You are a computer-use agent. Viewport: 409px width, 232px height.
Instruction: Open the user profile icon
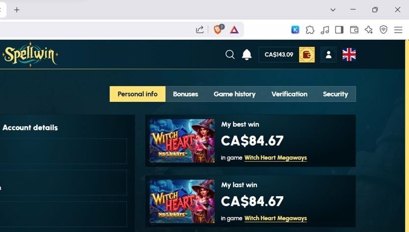(328, 55)
